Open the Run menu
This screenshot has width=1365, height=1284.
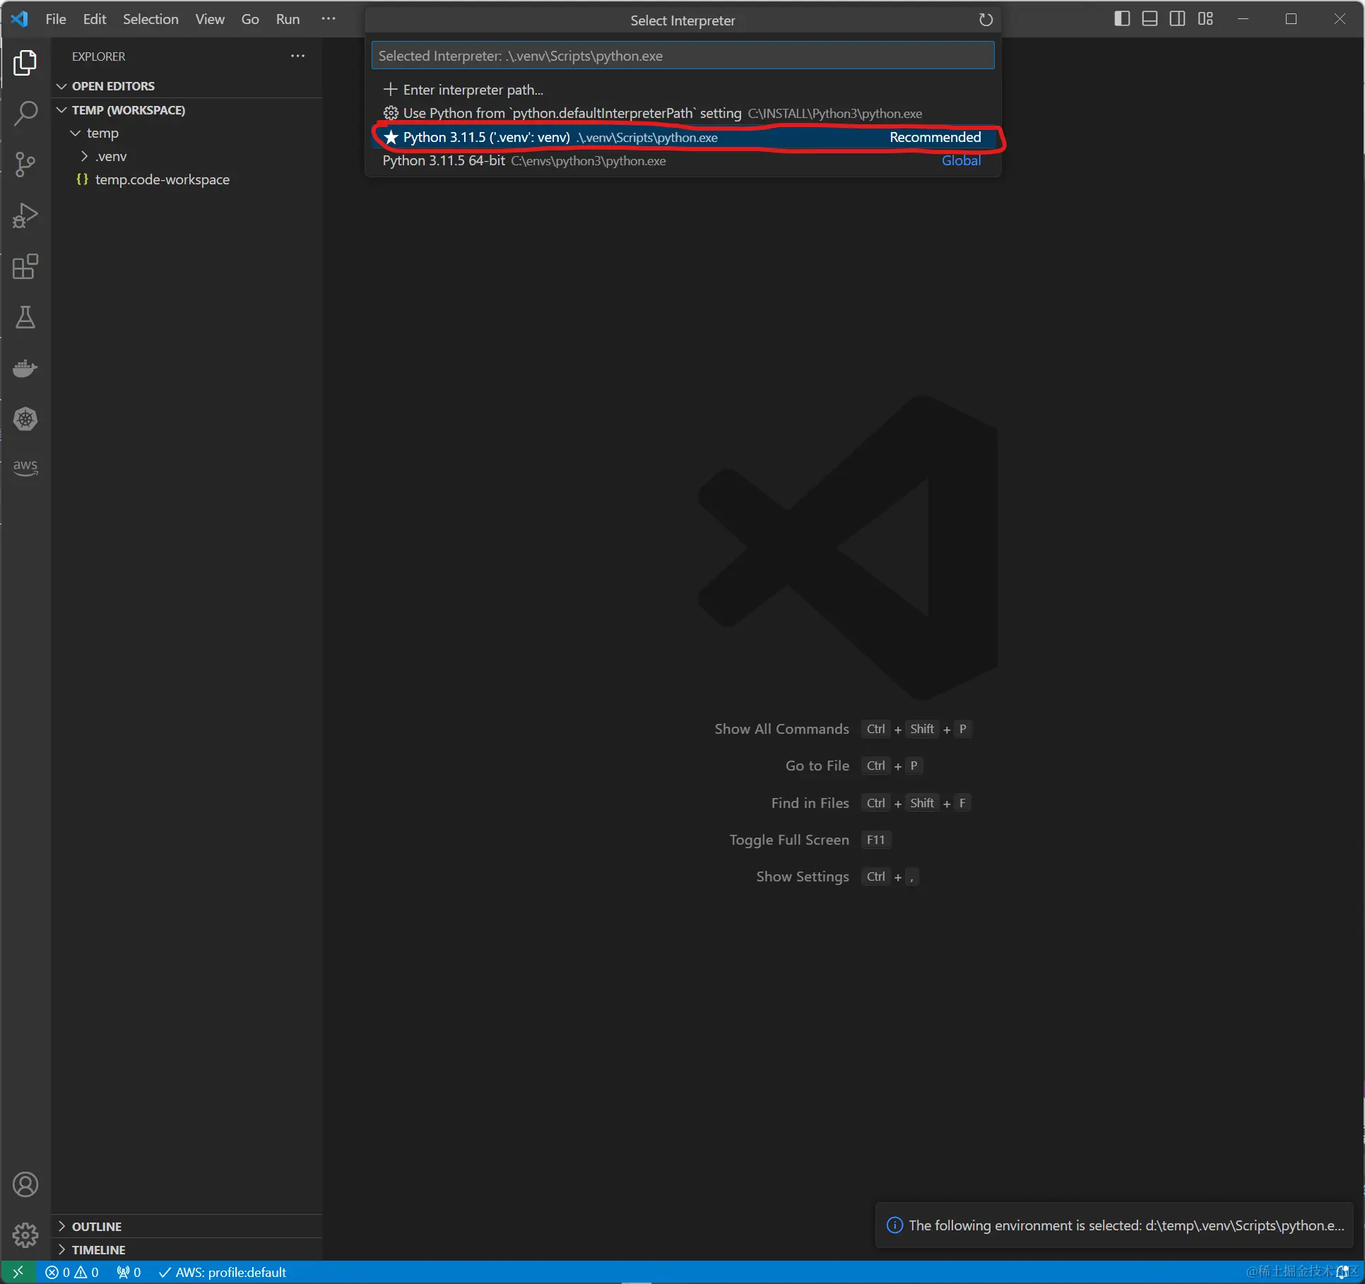pos(288,19)
